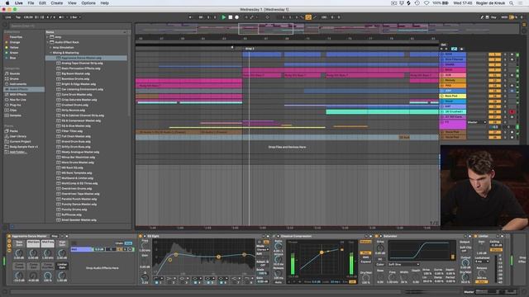Open the Clips browser category

[x=13, y=110]
